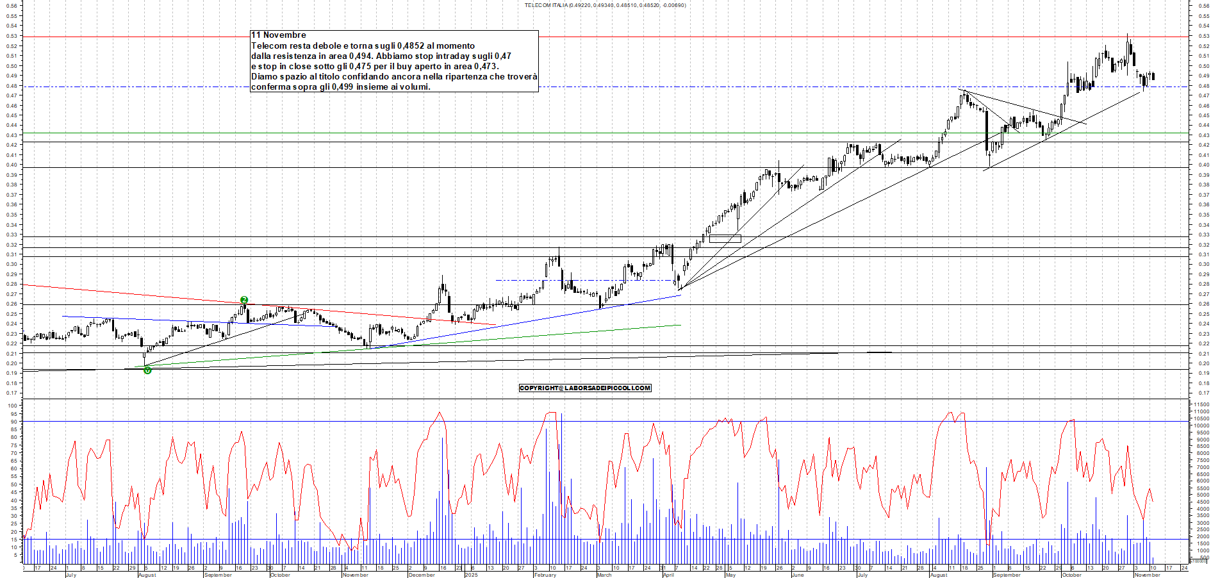The image size is (1211, 578).
Task: Select the green circled marker labeled 0
Action: pyautogui.click(x=146, y=370)
